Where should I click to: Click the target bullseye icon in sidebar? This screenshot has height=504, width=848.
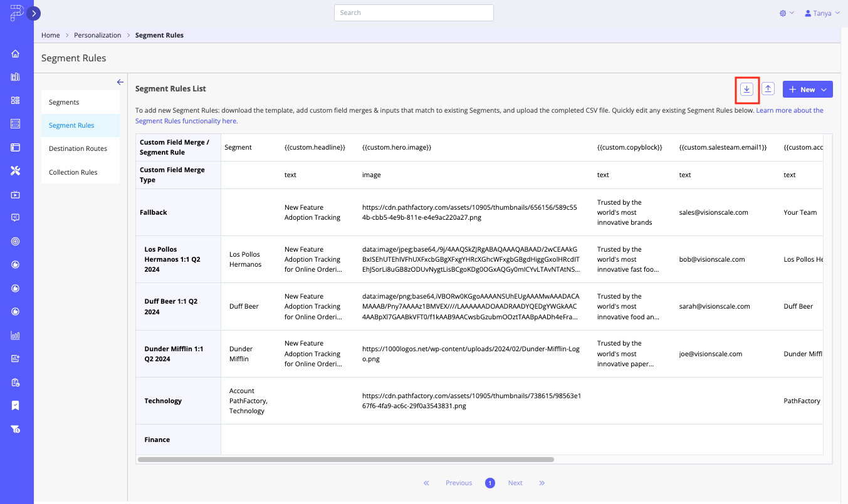(16, 241)
